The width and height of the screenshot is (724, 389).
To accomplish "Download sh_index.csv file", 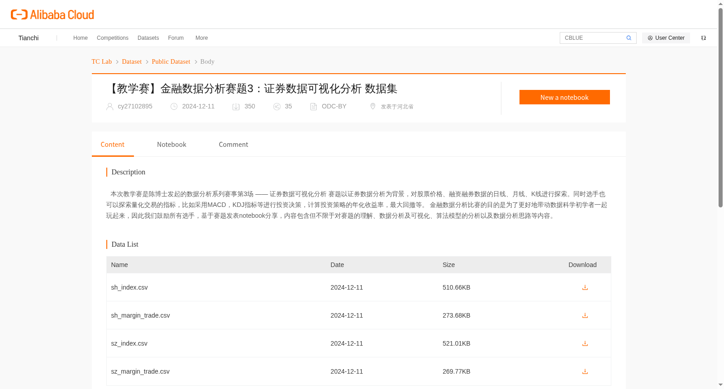I will (x=585, y=287).
